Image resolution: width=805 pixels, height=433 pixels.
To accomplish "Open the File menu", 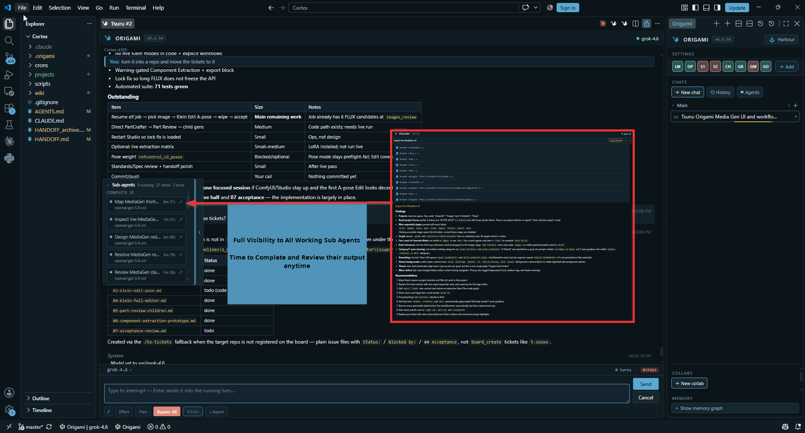I will 22,8.
